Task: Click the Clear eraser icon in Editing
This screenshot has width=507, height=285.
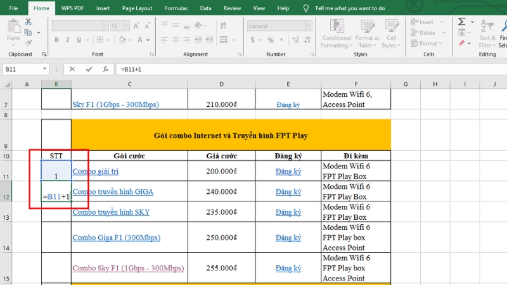Action: point(462,43)
